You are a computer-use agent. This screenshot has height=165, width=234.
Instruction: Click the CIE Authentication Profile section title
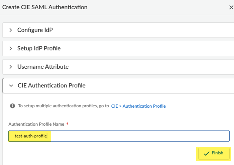pos(51,86)
